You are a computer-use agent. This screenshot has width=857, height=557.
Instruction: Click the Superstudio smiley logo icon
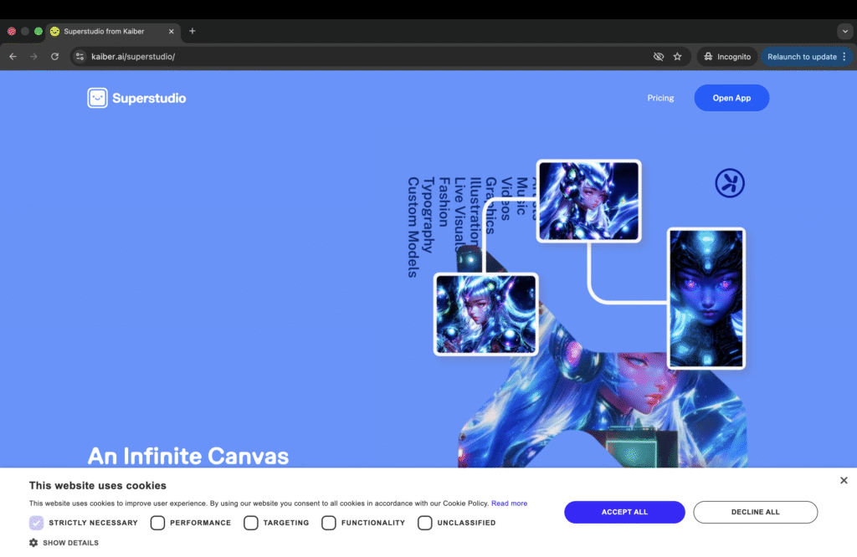(98, 98)
